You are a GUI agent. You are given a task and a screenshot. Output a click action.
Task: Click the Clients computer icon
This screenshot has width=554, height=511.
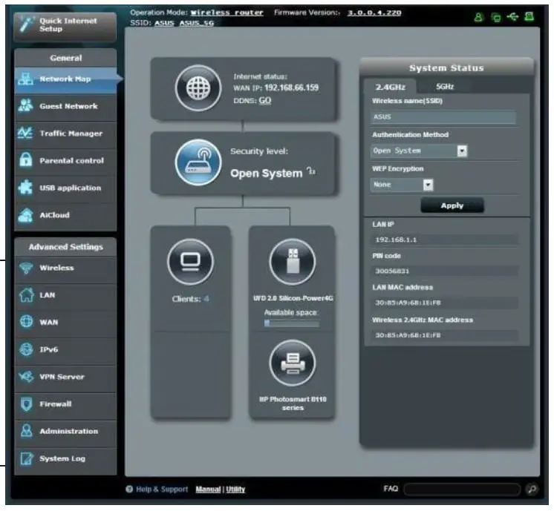(x=190, y=263)
